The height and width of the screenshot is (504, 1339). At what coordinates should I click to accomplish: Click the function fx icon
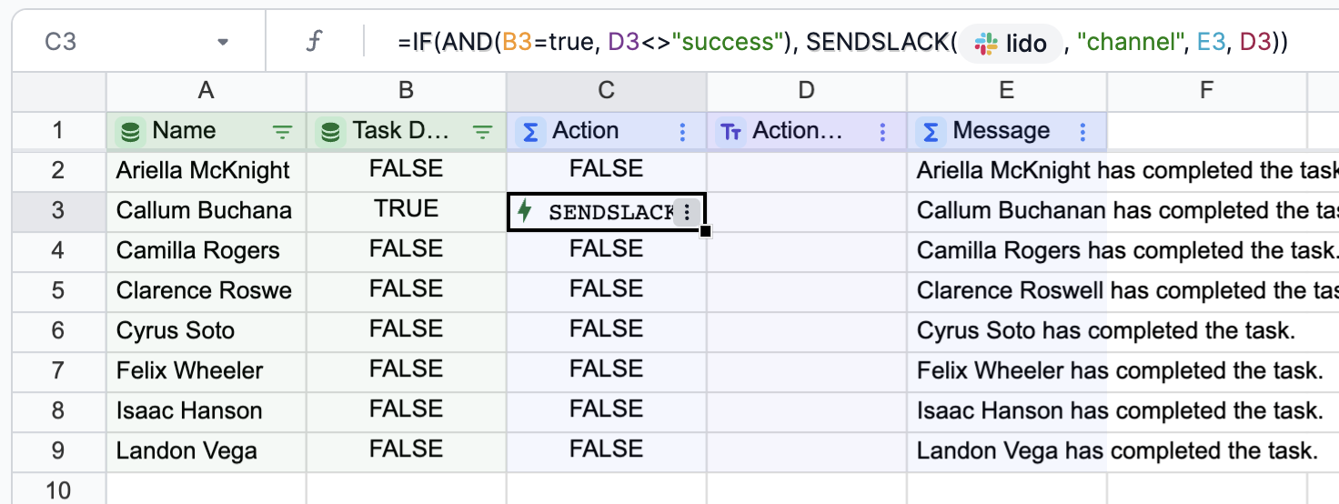coord(313,43)
